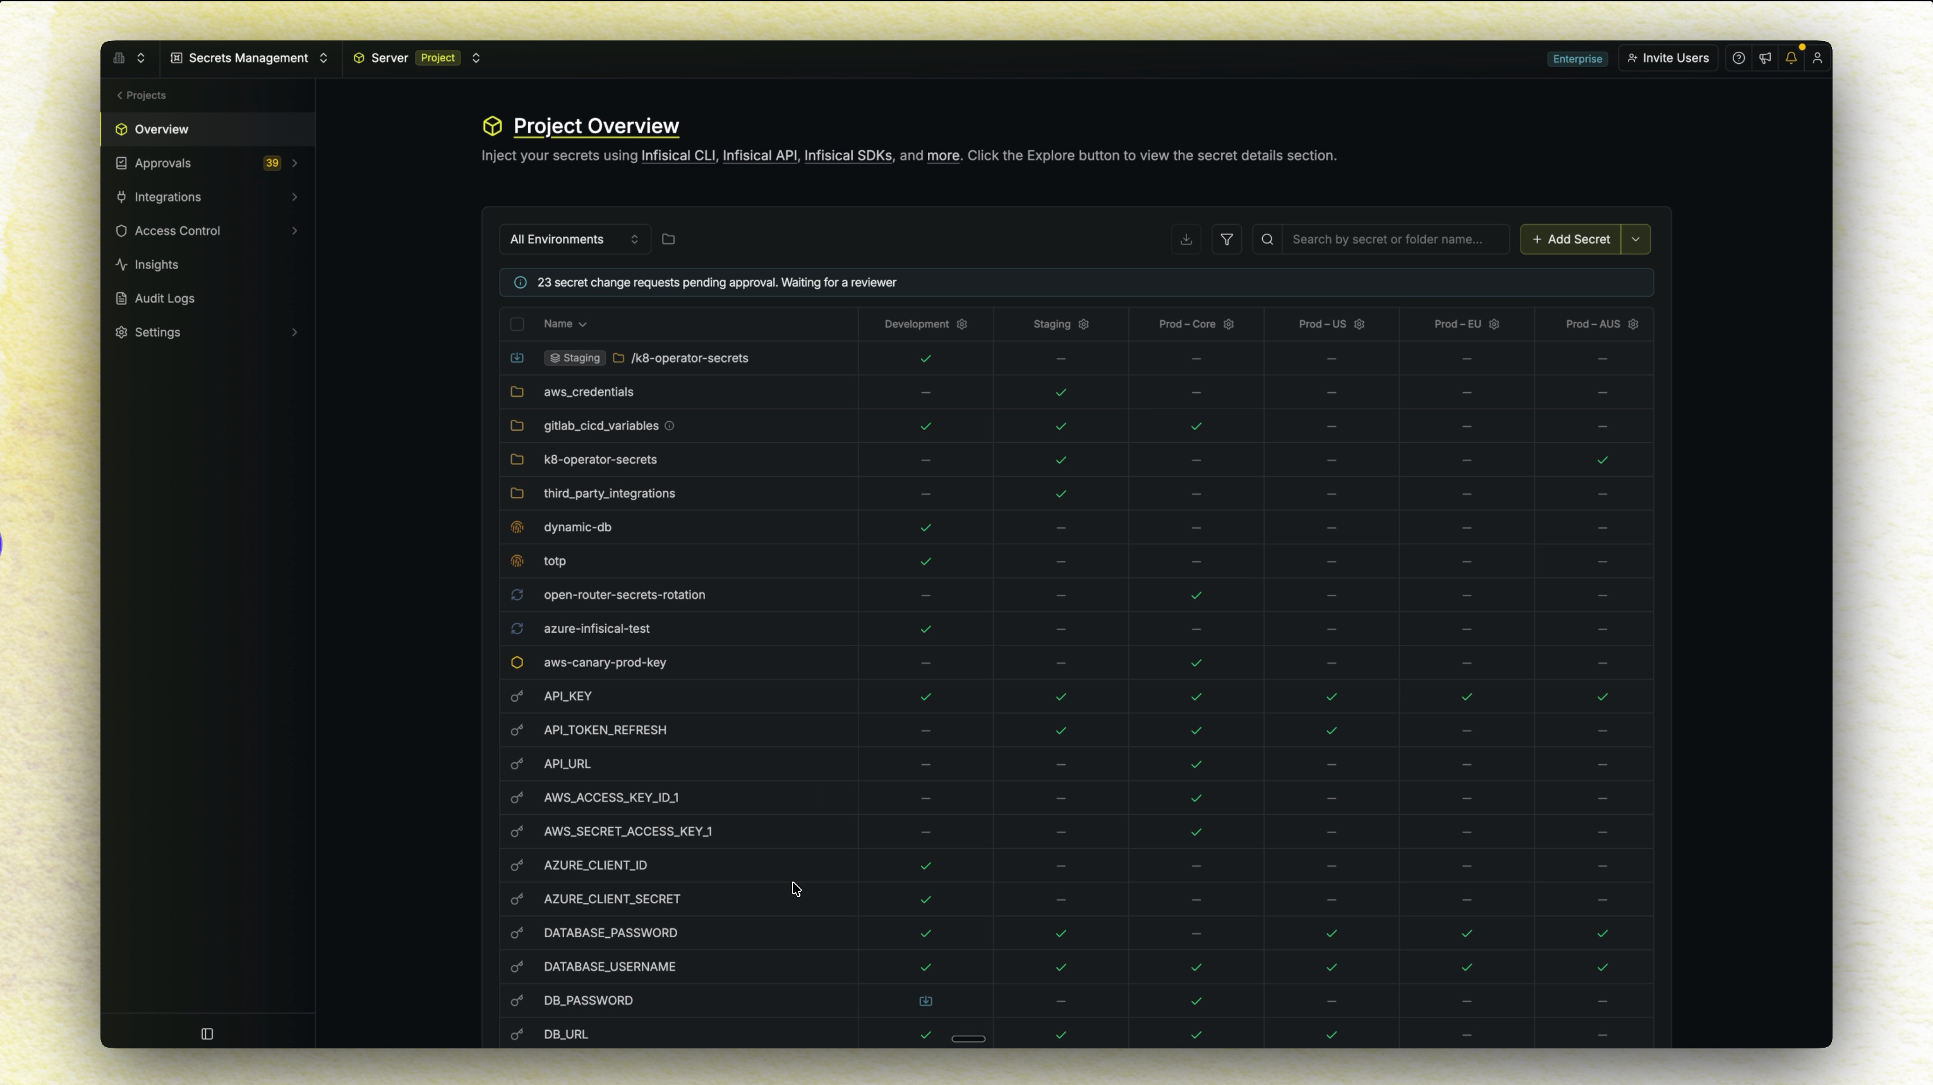
Task: Open the Infisical SDKs link
Action: 848,155
